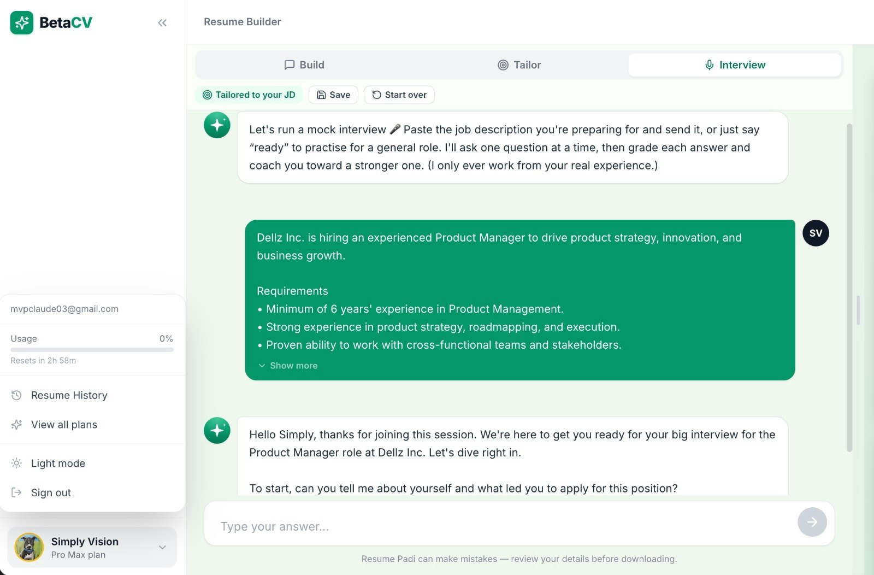Image resolution: width=874 pixels, height=575 pixels.
Task: Sign out of the account
Action: [x=93, y=493]
